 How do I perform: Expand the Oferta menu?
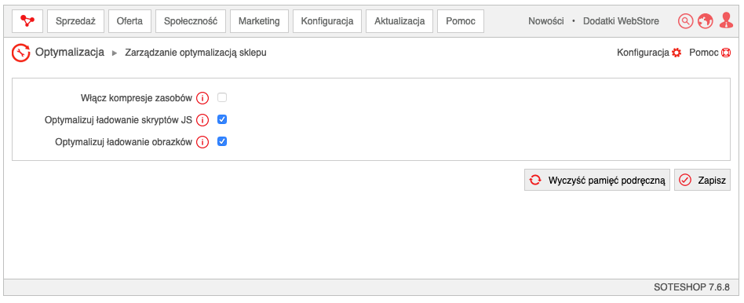coord(129,21)
